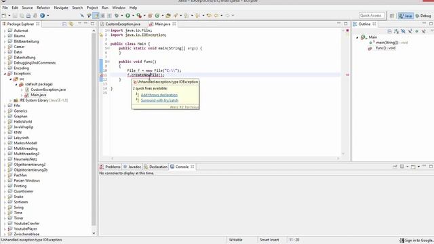The image size is (434, 244).
Task: Click the Run External Tools icon
Action: (139, 16)
